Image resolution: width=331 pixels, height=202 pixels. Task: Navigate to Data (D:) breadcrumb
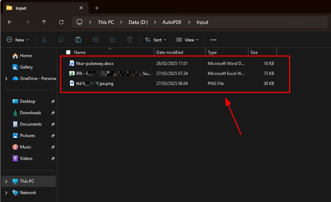point(138,22)
